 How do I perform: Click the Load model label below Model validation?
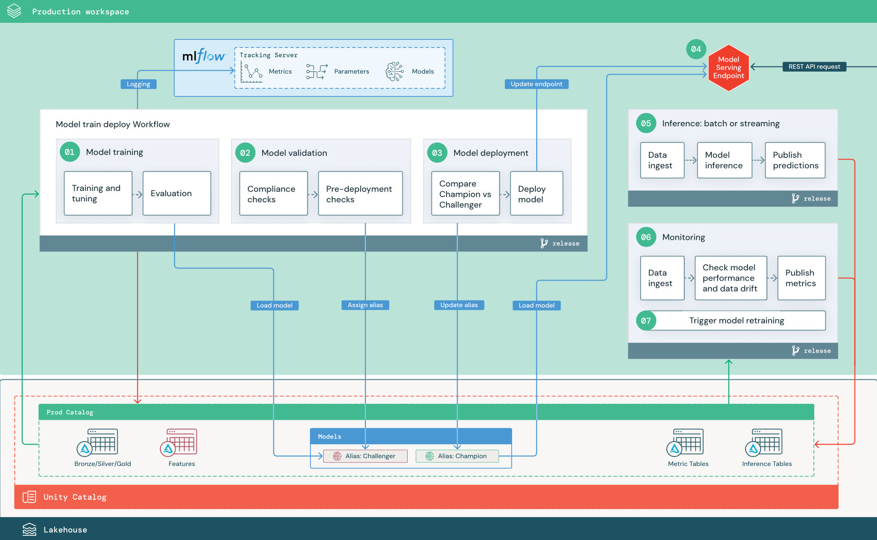pos(274,305)
